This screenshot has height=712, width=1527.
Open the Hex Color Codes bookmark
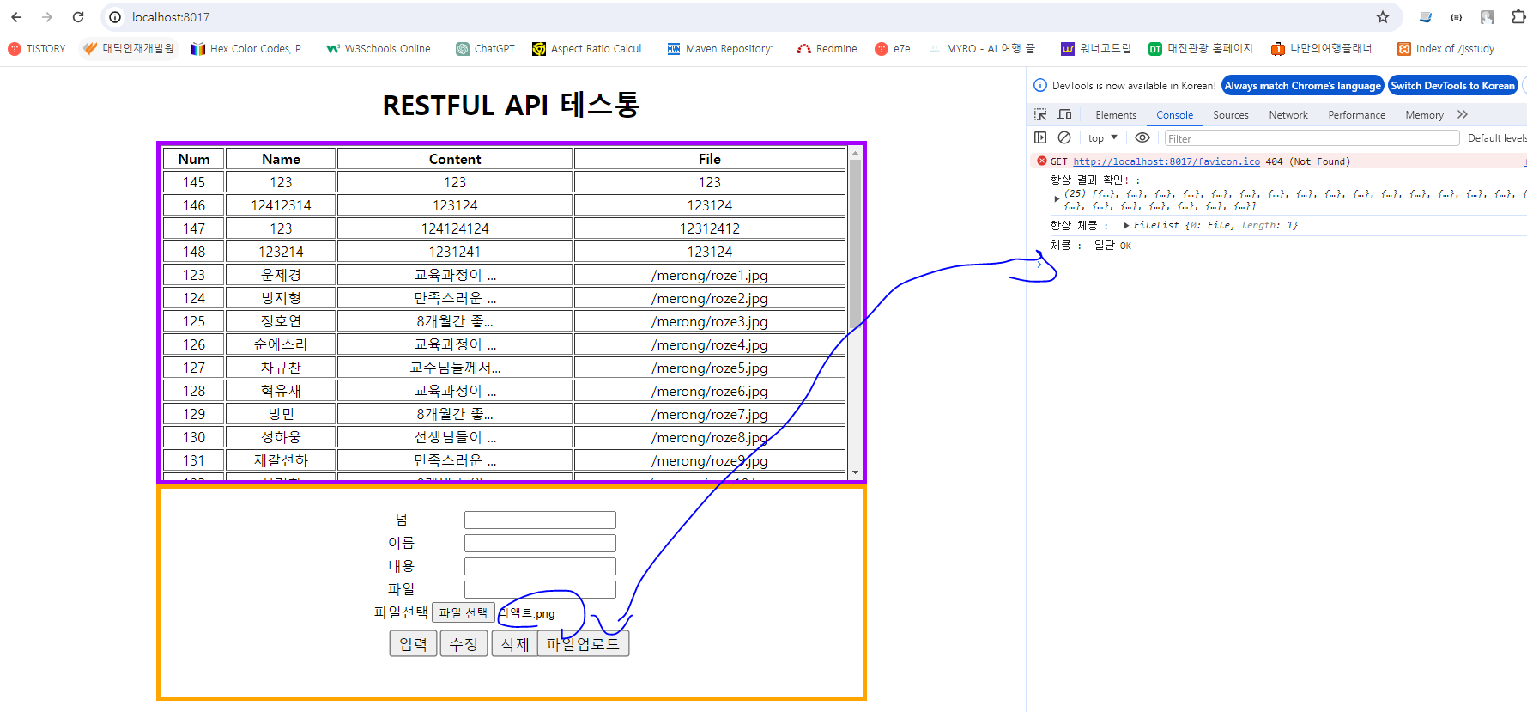pyautogui.click(x=250, y=49)
